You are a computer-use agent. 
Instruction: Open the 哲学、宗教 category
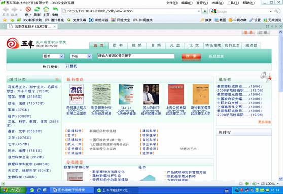click(25, 96)
